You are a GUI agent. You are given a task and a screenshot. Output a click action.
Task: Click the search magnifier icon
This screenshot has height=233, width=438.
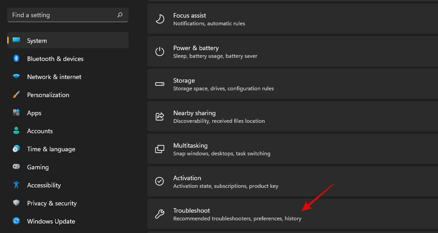120,15
